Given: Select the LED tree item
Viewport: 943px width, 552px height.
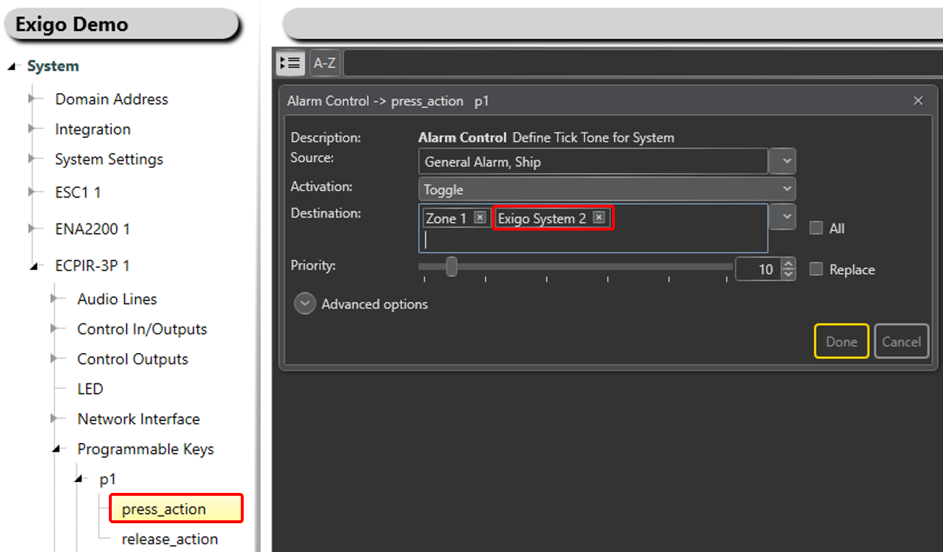Looking at the screenshot, I should 90,389.
